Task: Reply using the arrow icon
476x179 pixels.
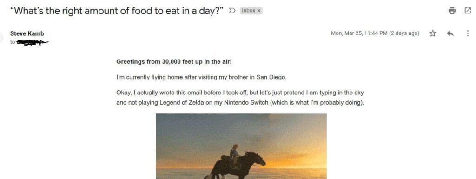Action: (450, 33)
